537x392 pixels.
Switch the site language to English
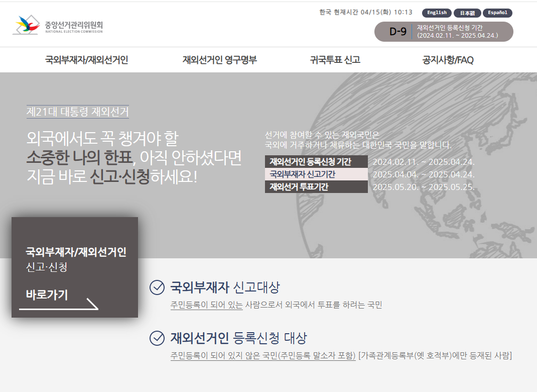coord(437,13)
